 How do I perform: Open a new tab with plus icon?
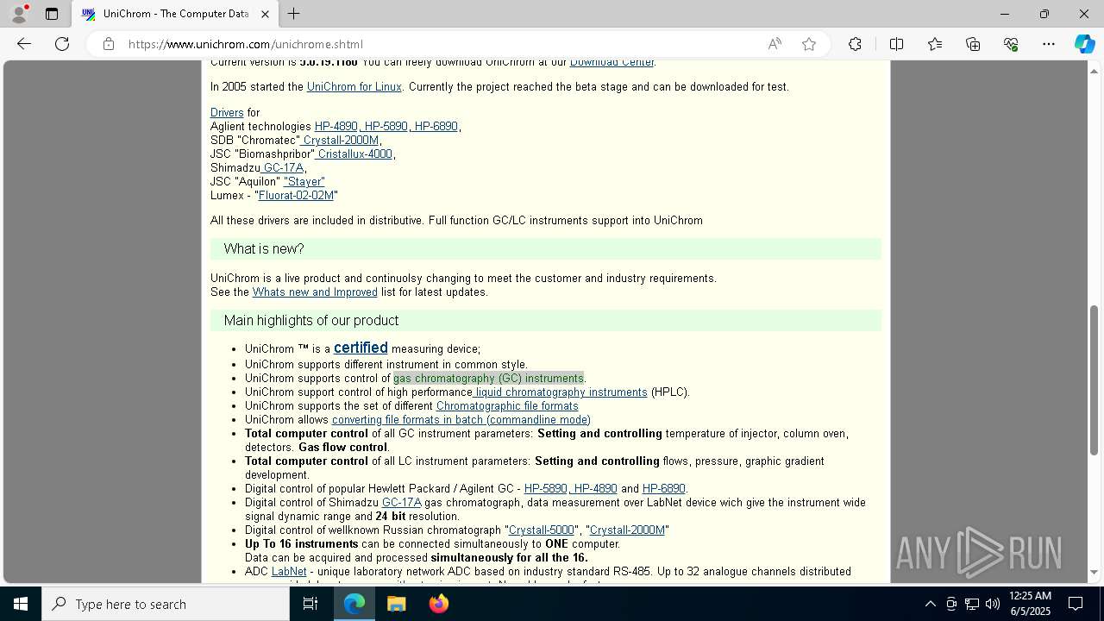(x=293, y=14)
